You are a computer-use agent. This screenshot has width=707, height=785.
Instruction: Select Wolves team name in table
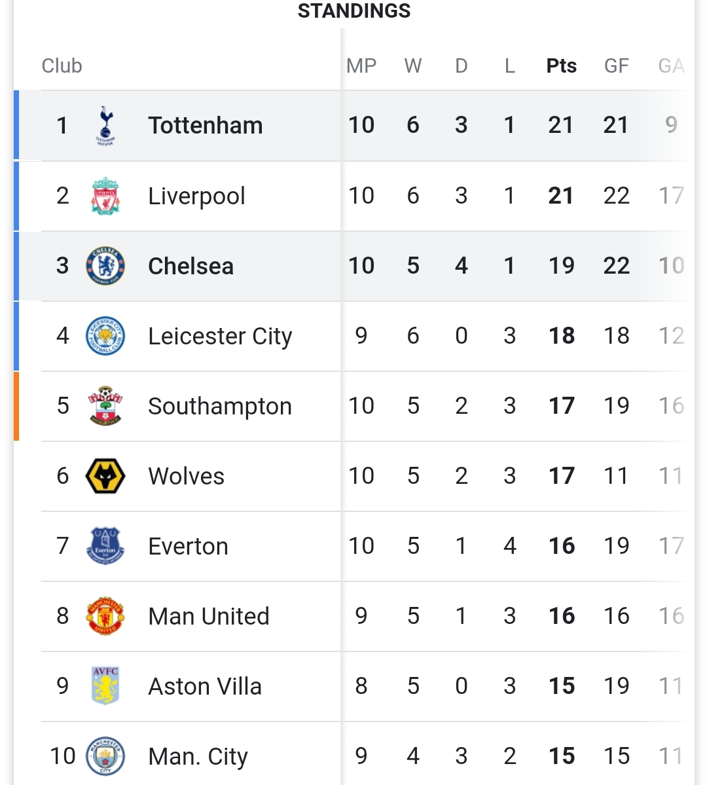click(187, 476)
